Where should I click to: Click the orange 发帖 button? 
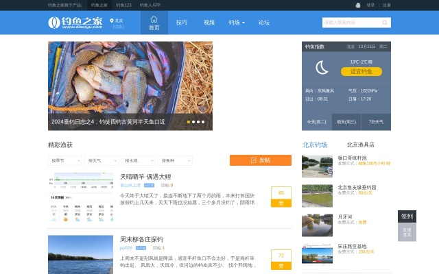click(x=260, y=160)
